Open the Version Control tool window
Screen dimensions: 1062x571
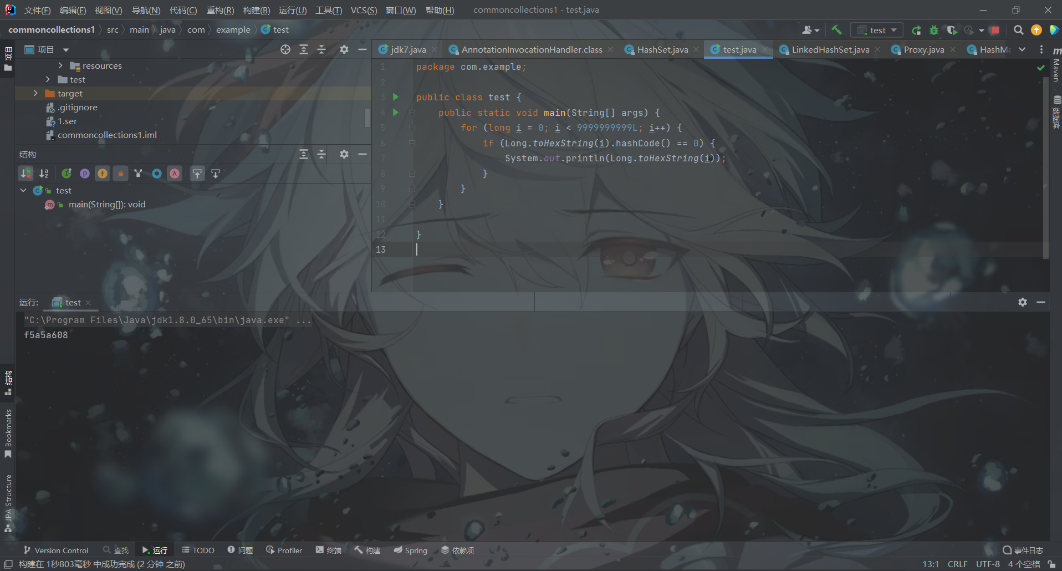(x=56, y=550)
